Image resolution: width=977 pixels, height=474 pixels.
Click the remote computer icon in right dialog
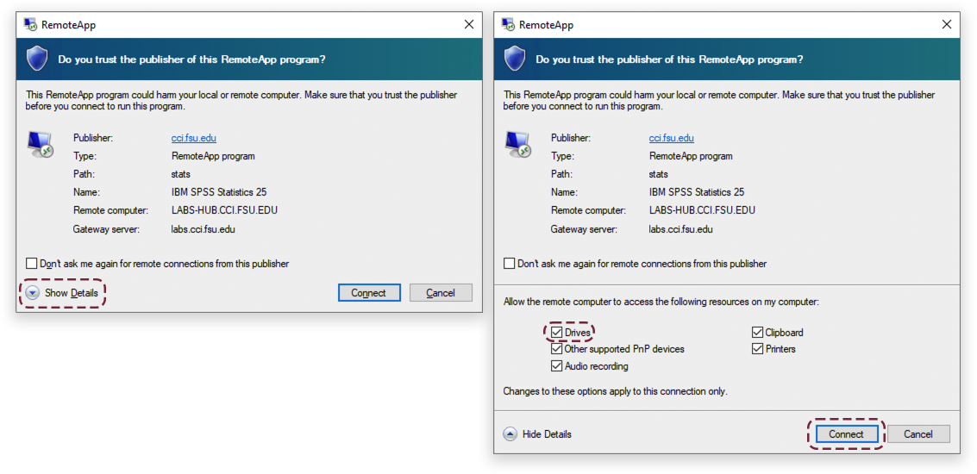[517, 144]
